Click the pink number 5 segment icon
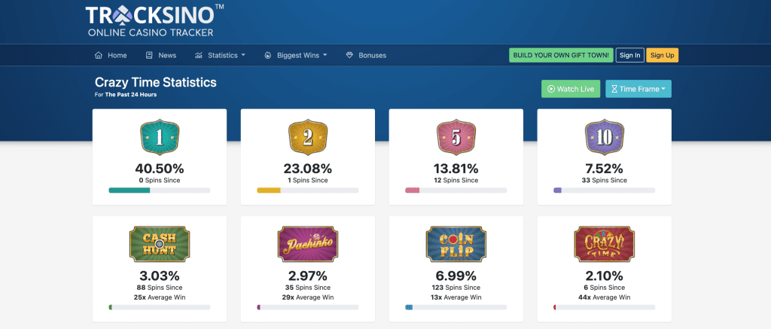Screen dimensions: 771x329 [456, 137]
